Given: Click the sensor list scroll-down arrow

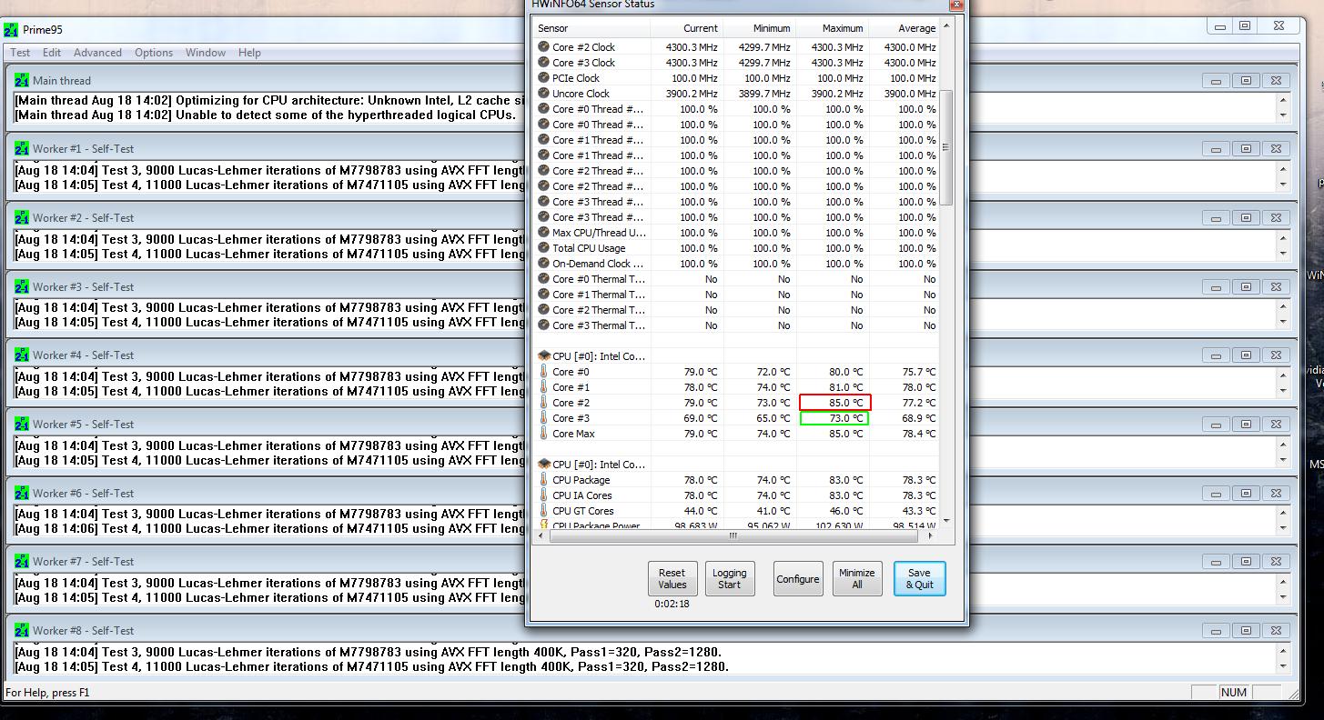Looking at the screenshot, I should click(x=946, y=520).
